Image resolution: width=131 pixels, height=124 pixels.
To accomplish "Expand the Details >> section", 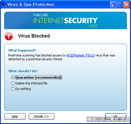I will click(x=42, y=116).
